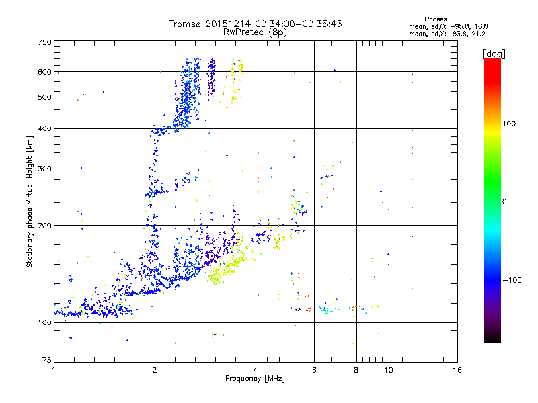Click the -100 colorbar tick label
Screen dimensions: 538x403
click(x=512, y=280)
